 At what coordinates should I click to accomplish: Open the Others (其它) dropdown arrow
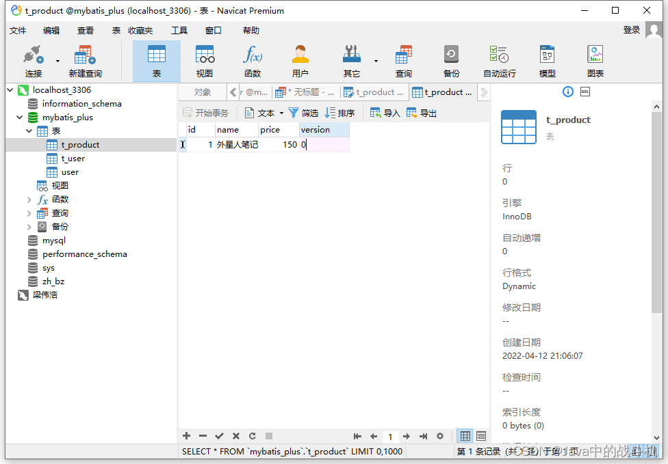click(x=376, y=62)
